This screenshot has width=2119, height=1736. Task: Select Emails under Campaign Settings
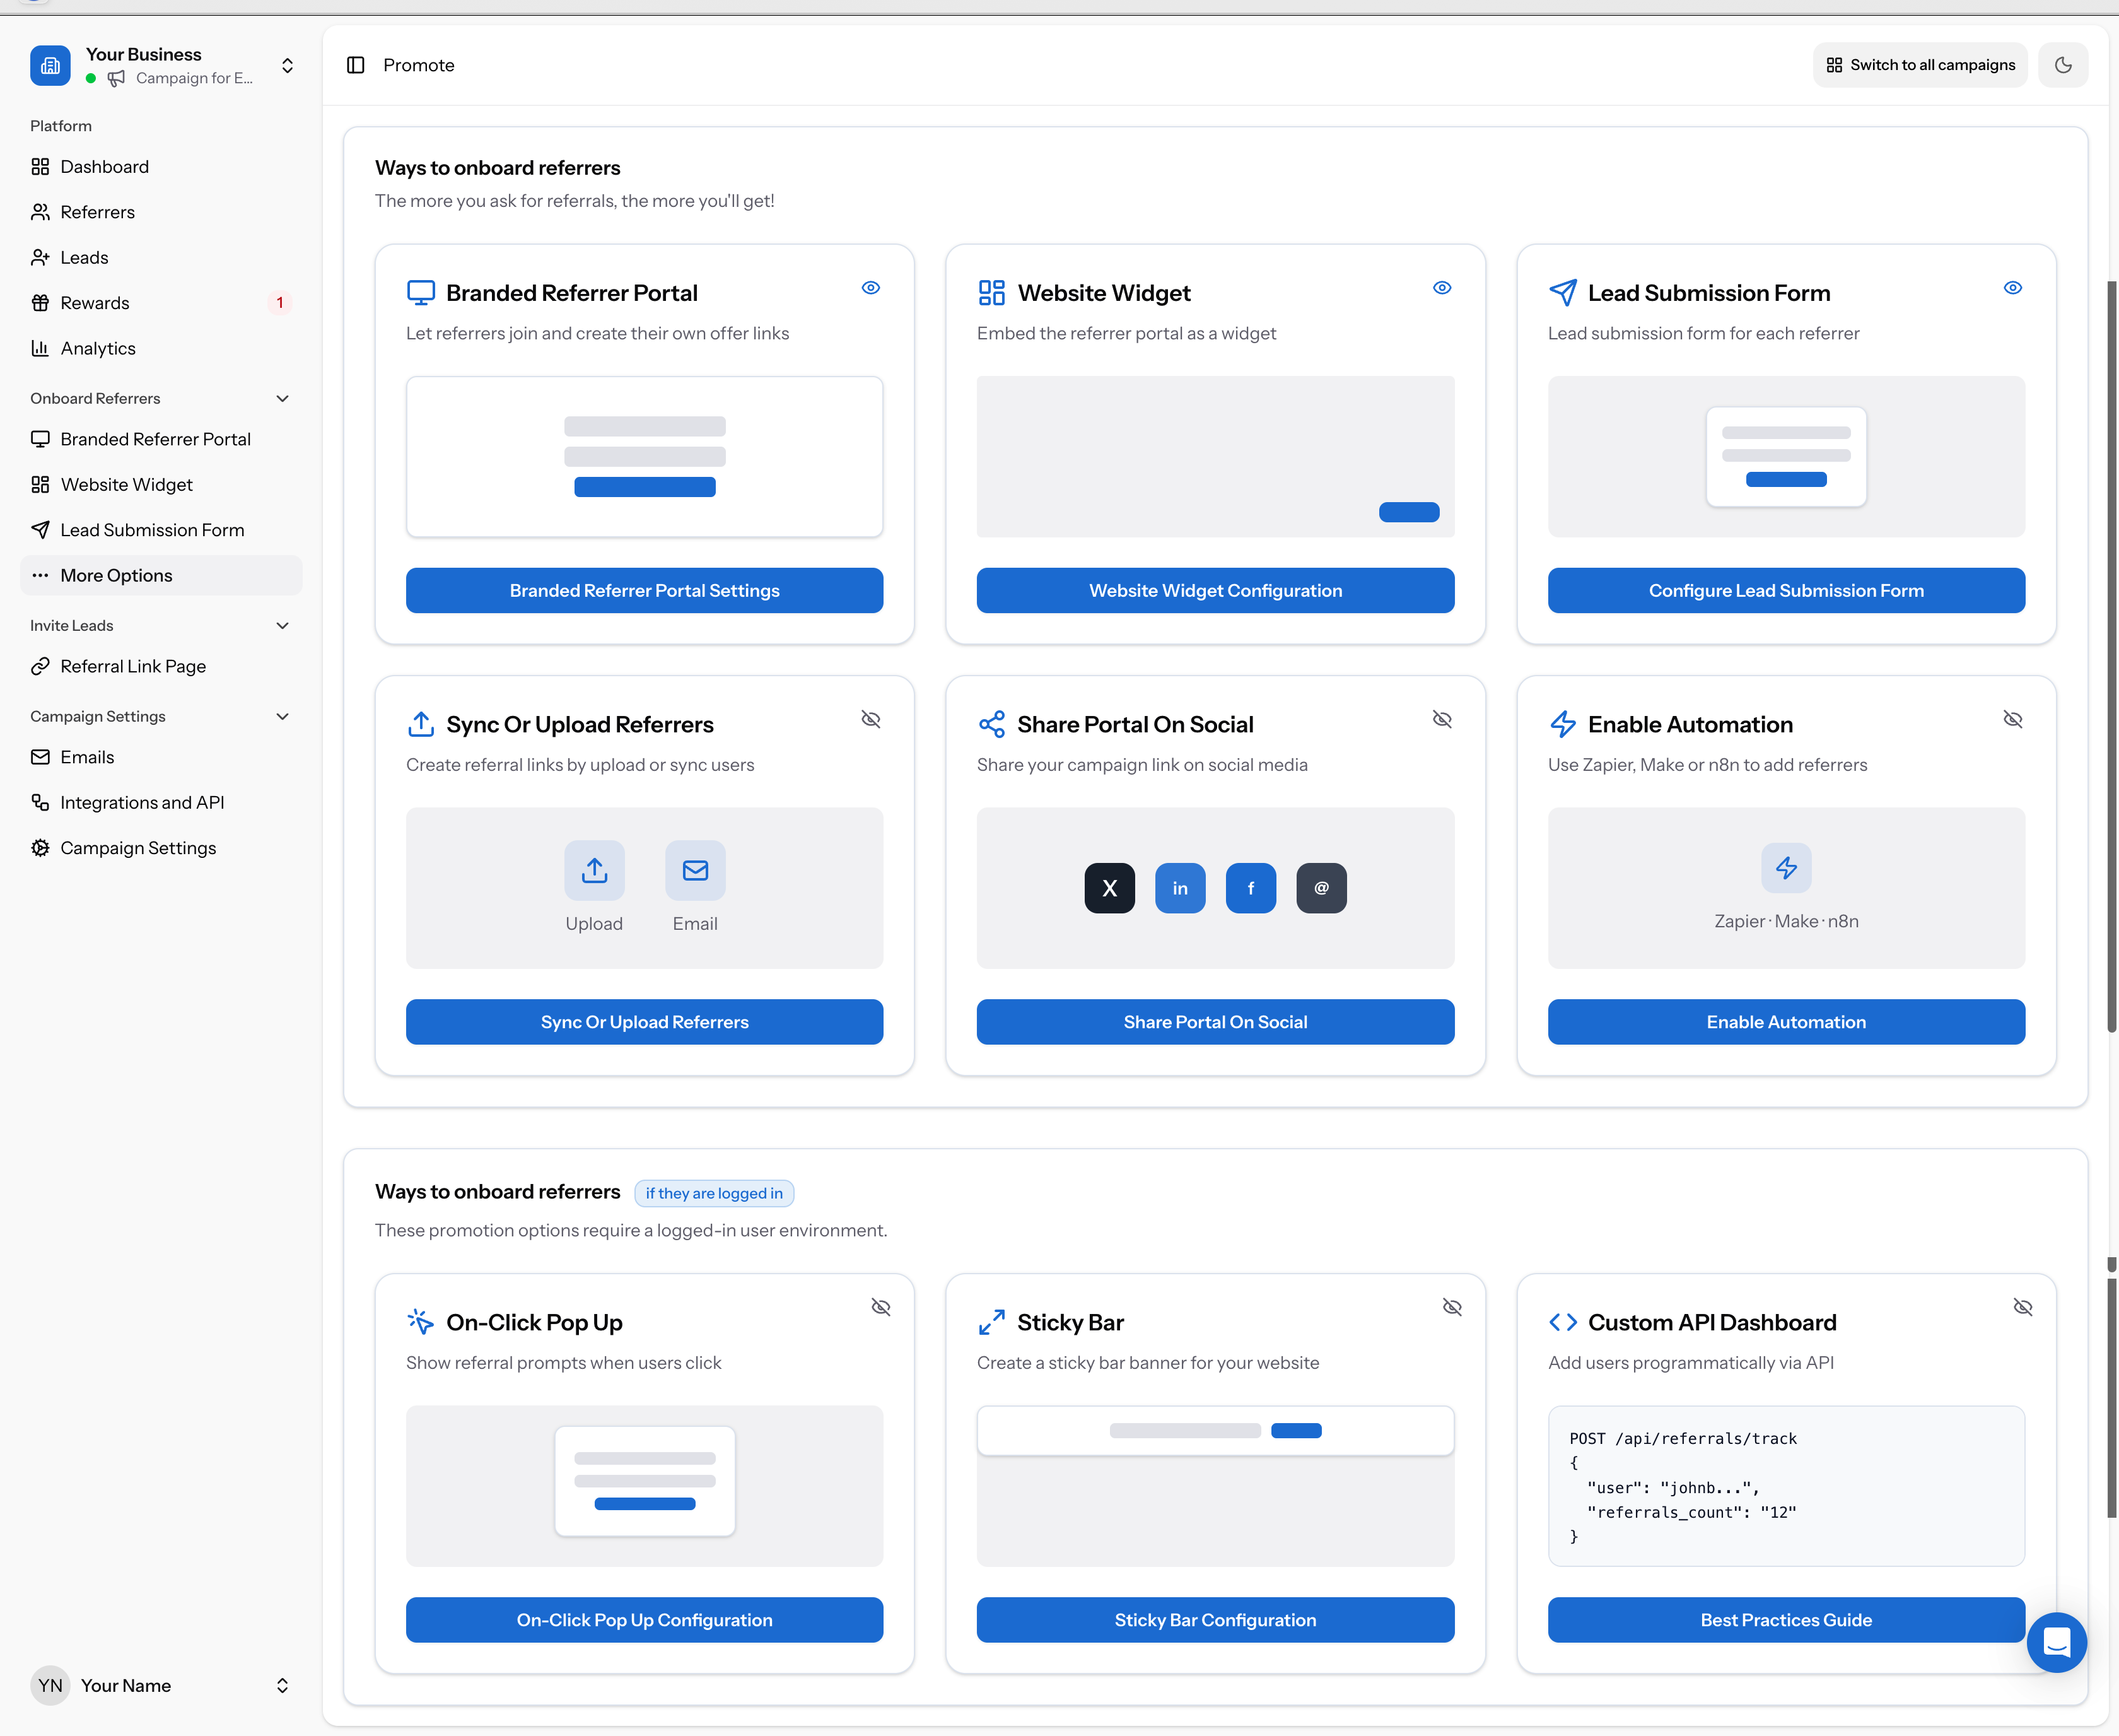pyautogui.click(x=88, y=757)
